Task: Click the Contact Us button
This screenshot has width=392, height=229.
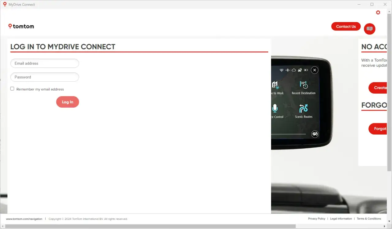Action: [346, 26]
